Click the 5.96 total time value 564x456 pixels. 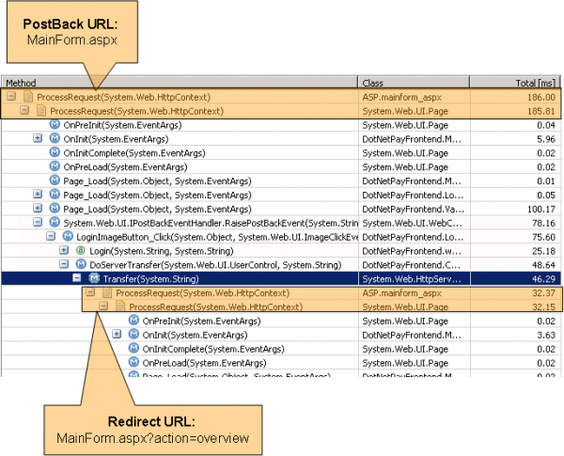tap(546, 139)
